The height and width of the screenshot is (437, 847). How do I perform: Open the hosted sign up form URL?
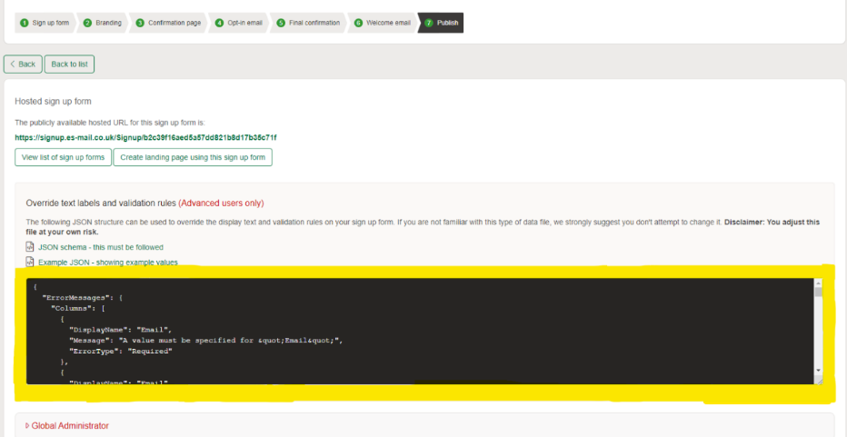coord(145,138)
